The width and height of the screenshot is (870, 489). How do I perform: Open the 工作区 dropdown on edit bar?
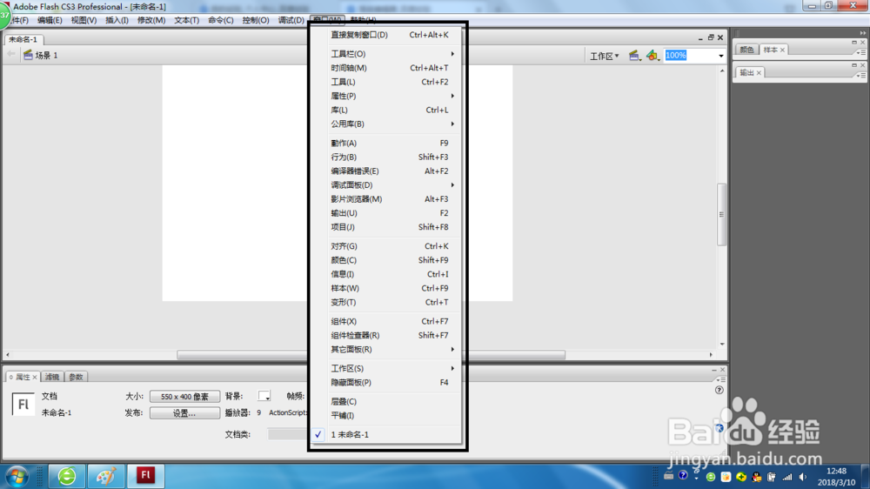605,56
